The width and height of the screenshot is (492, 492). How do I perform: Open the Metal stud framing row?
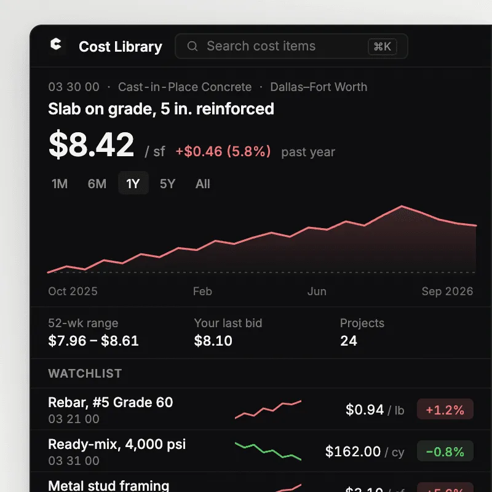[x=261, y=482]
